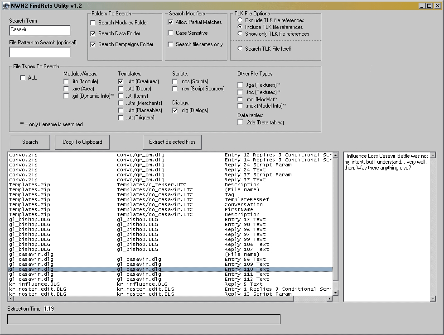The width and height of the screenshot is (444, 335).
Task: Click the NWN2 FindRefs title bar icon
Action: click(x=6, y=5)
